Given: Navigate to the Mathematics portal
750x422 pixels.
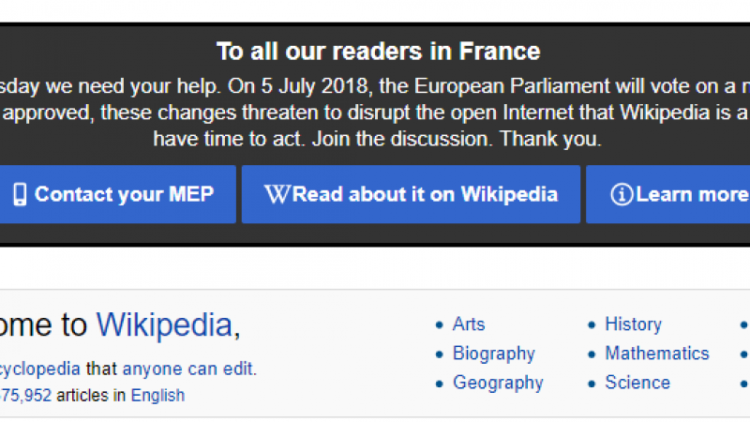Looking at the screenshot, I should [x=656, y=354].
